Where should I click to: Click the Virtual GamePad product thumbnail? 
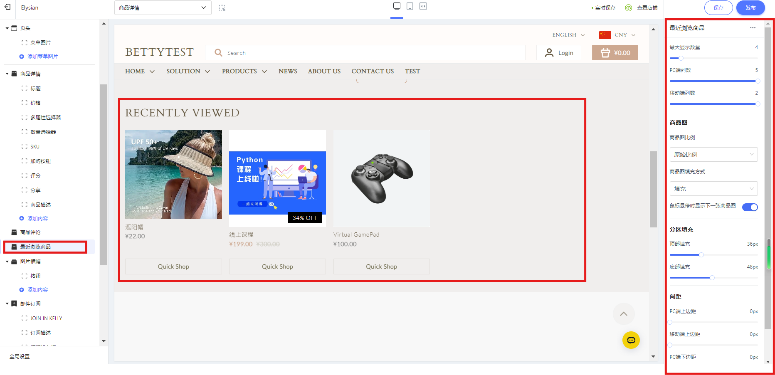point(381,178)
